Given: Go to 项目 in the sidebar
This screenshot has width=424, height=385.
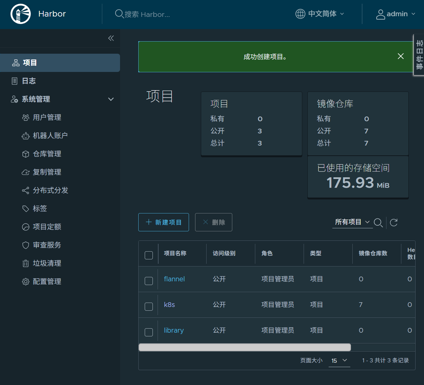Looking at the screenshot, I should click(60, 63).
